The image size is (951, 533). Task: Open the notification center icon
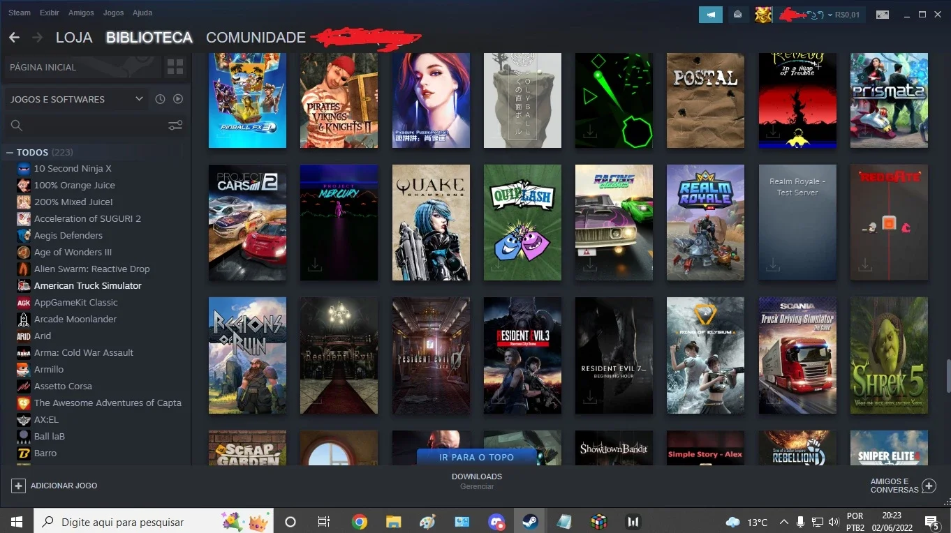click(x=931, y=522)
